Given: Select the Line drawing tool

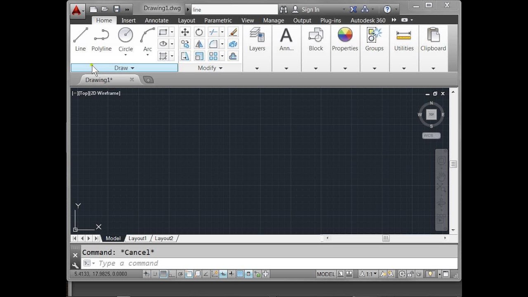Looking at the screenshot, I should [80, 40].
